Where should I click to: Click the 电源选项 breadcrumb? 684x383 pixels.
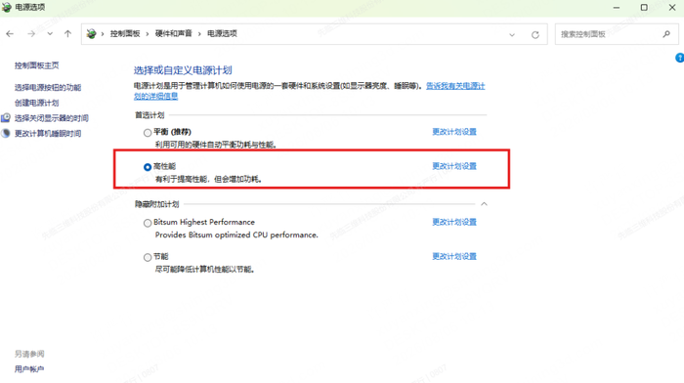222,33
